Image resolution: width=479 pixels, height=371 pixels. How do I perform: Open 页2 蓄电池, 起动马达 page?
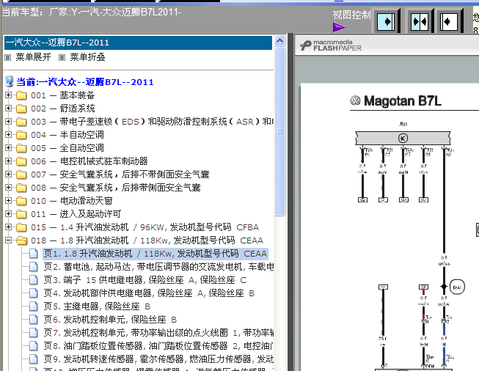(158, 267)
